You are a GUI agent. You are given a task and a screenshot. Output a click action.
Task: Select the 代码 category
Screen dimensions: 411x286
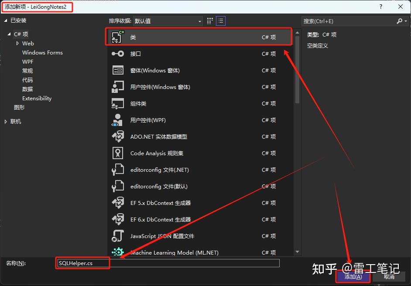[27, 80]
